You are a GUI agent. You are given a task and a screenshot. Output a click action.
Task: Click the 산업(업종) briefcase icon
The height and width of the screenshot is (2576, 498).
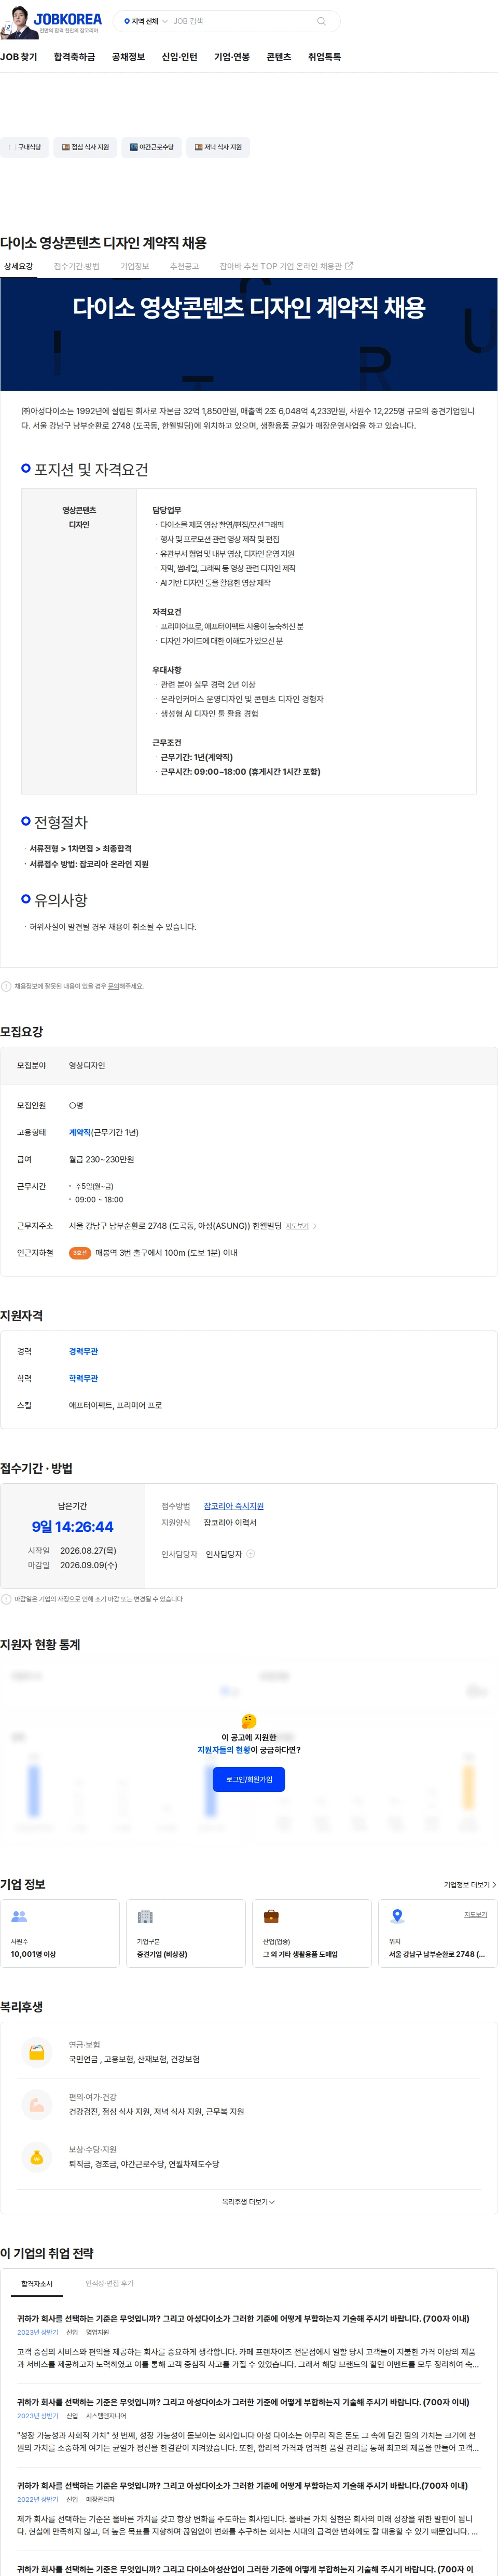(271, 1916)
